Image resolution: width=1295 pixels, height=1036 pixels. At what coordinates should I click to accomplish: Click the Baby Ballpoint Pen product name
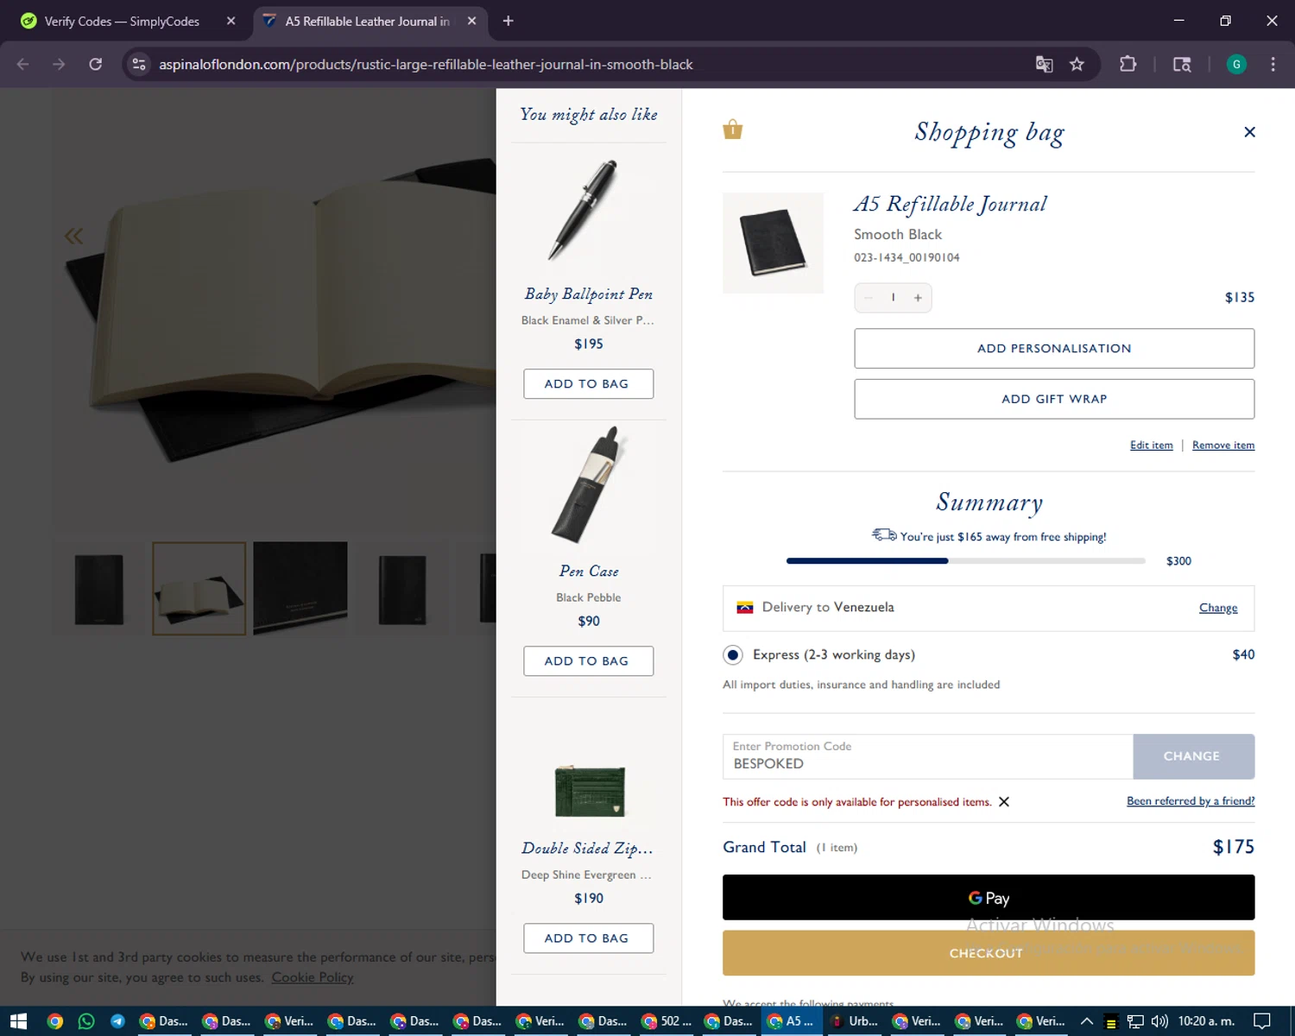click(x=589, y=294)
